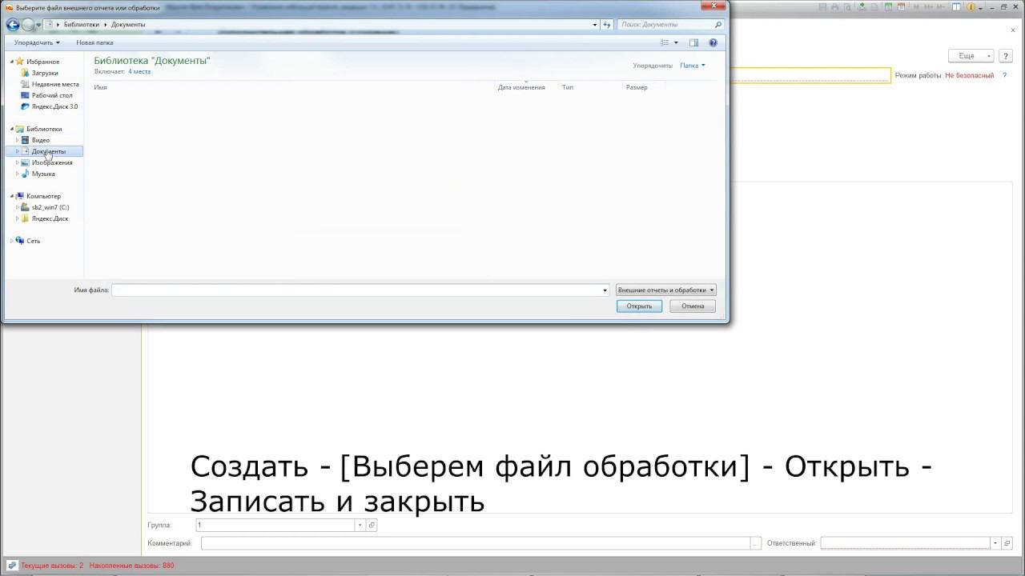Open Недавние места in favorites
The width and height of the screenshot is (1025, 576).
pos(55,84)
